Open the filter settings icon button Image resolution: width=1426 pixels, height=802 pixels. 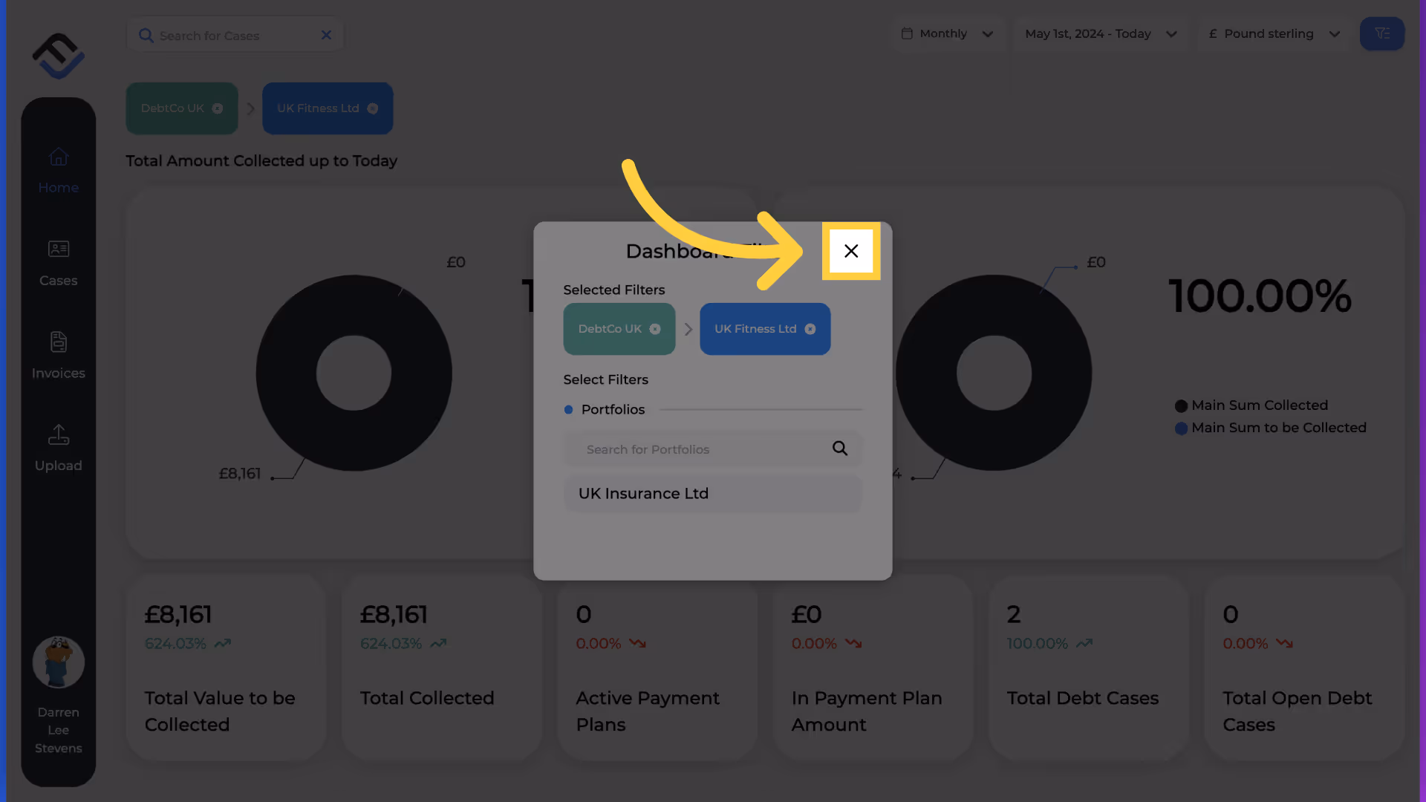1381,34
